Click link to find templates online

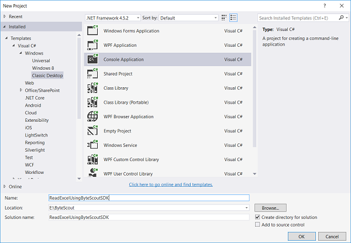pyautogui.click(x=171, y=184)
